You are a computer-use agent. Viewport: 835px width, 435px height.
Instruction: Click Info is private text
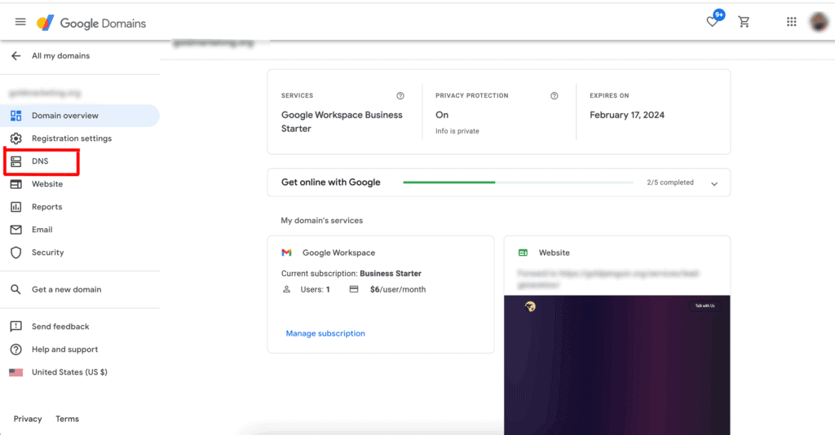(x=457, y=131)
